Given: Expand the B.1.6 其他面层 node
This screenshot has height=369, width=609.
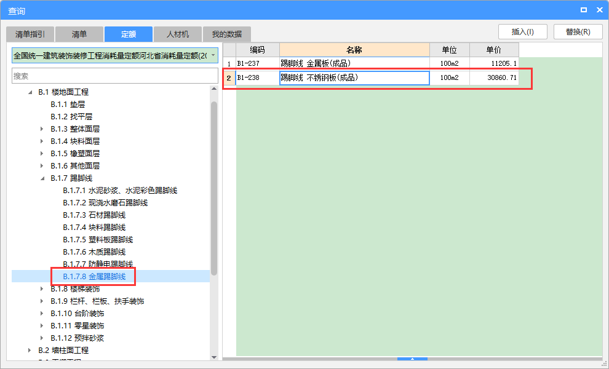Looking at the screenshot, I should tap(42, 166).
